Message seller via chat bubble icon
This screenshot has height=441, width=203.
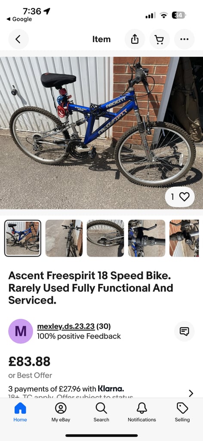pos(184,331)
